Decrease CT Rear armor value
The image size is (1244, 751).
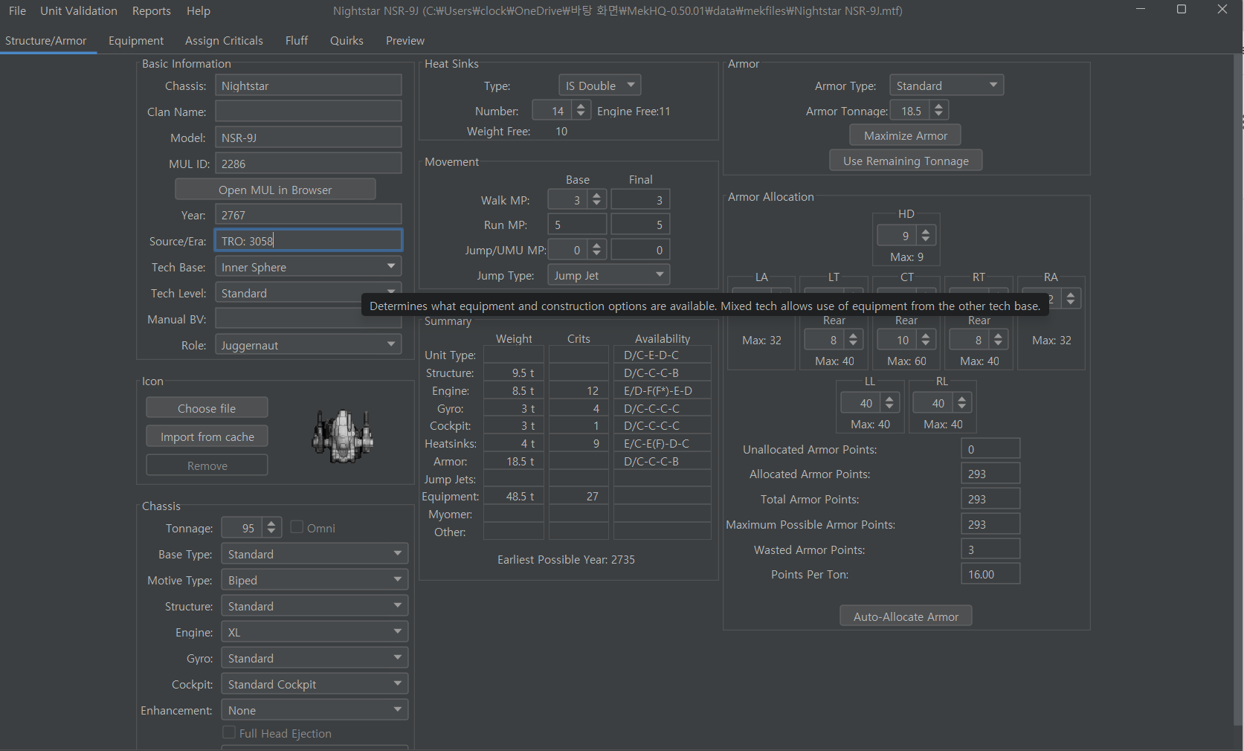pos(926,344)
